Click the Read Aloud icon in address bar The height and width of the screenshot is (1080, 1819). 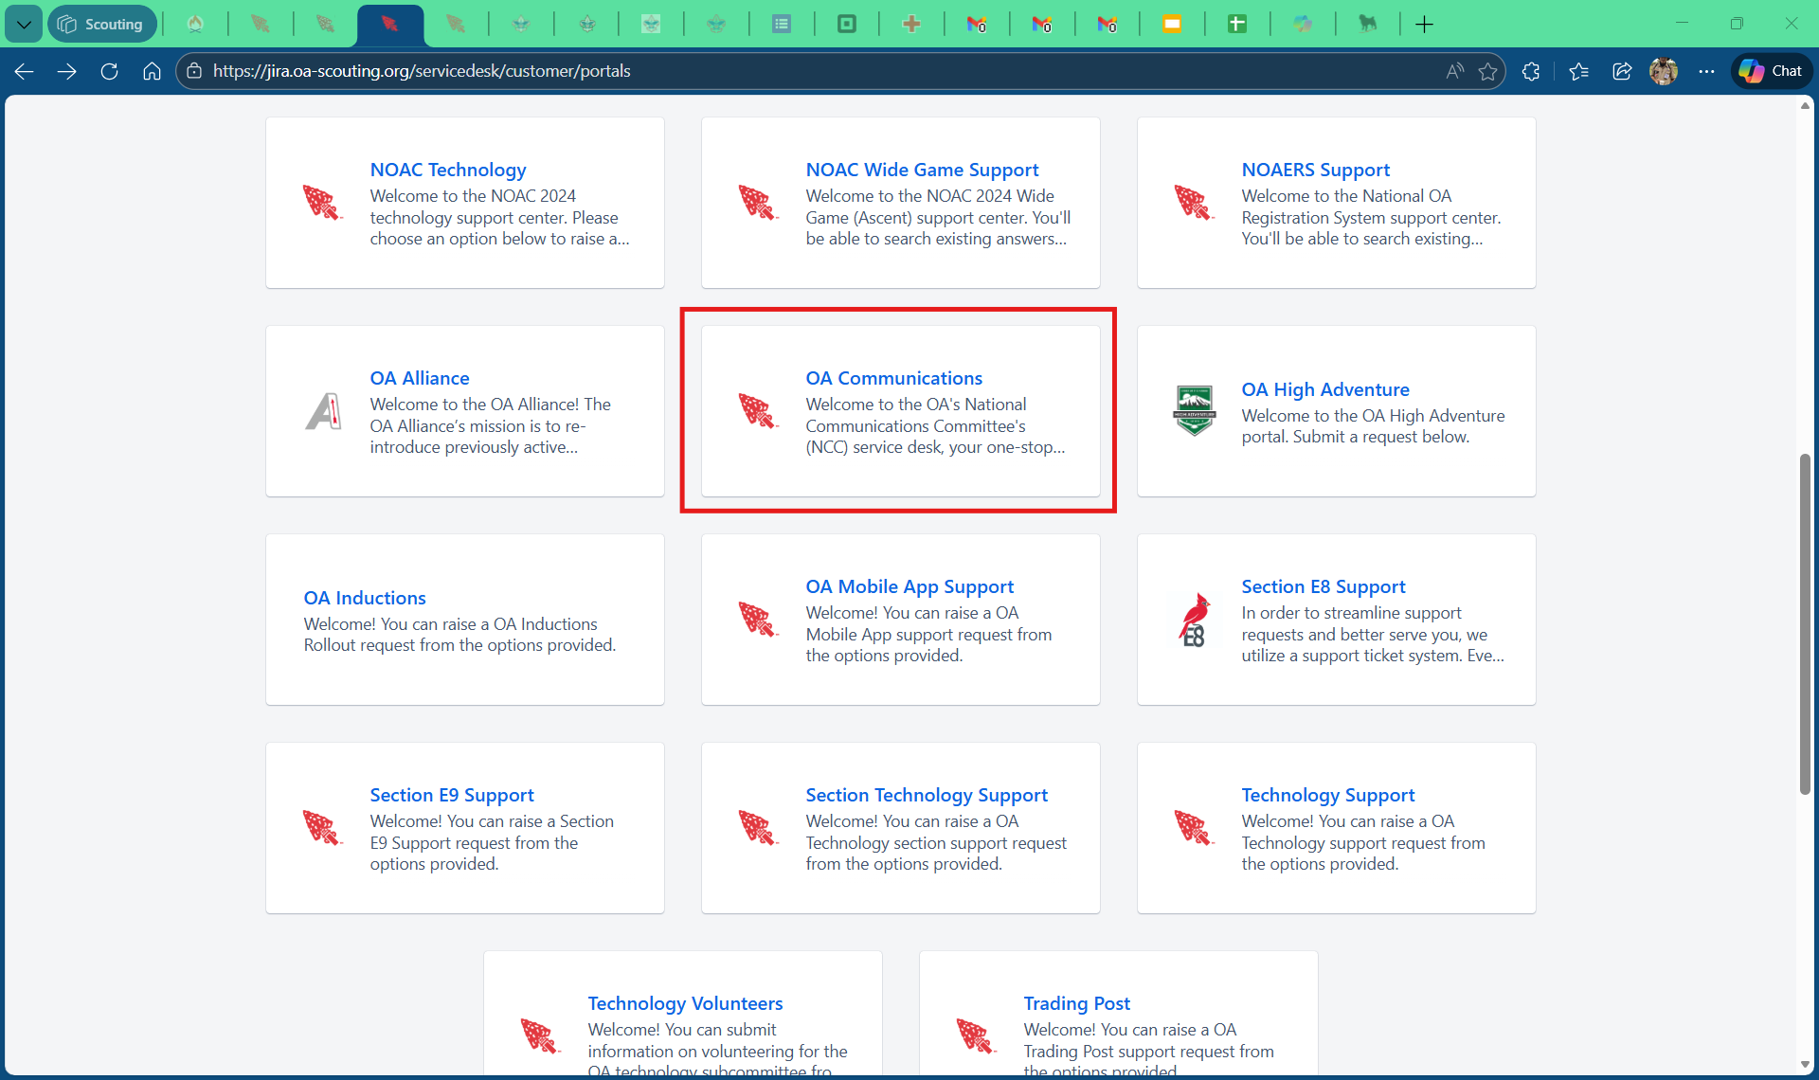pyautogui.click(x=1454, y=71)
